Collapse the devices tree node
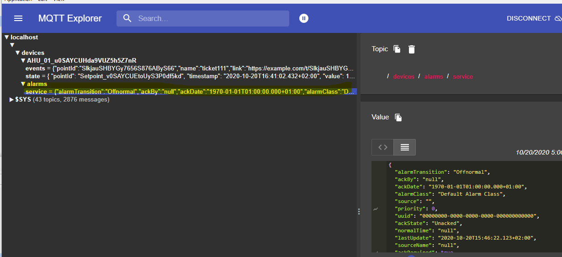The image size is (562, 257). [x=18, y=53]
